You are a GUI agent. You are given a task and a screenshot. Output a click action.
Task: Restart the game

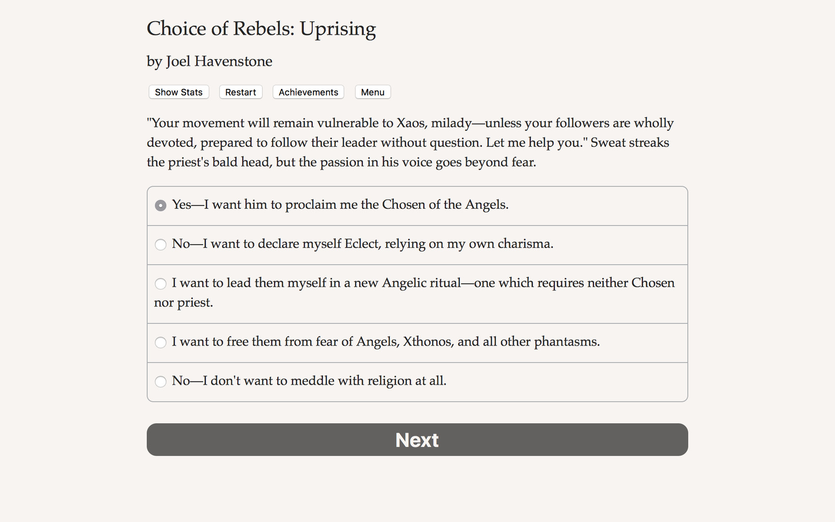240,92
